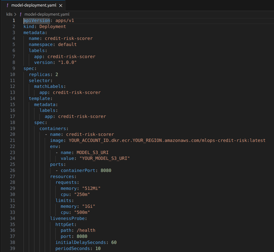Screen dimensions: 274x252
Task: Click line number 39 in gutter
Action: 12,248
